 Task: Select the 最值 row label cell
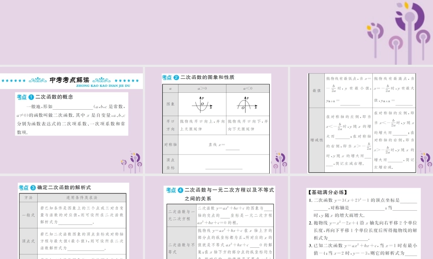point(317,91)
